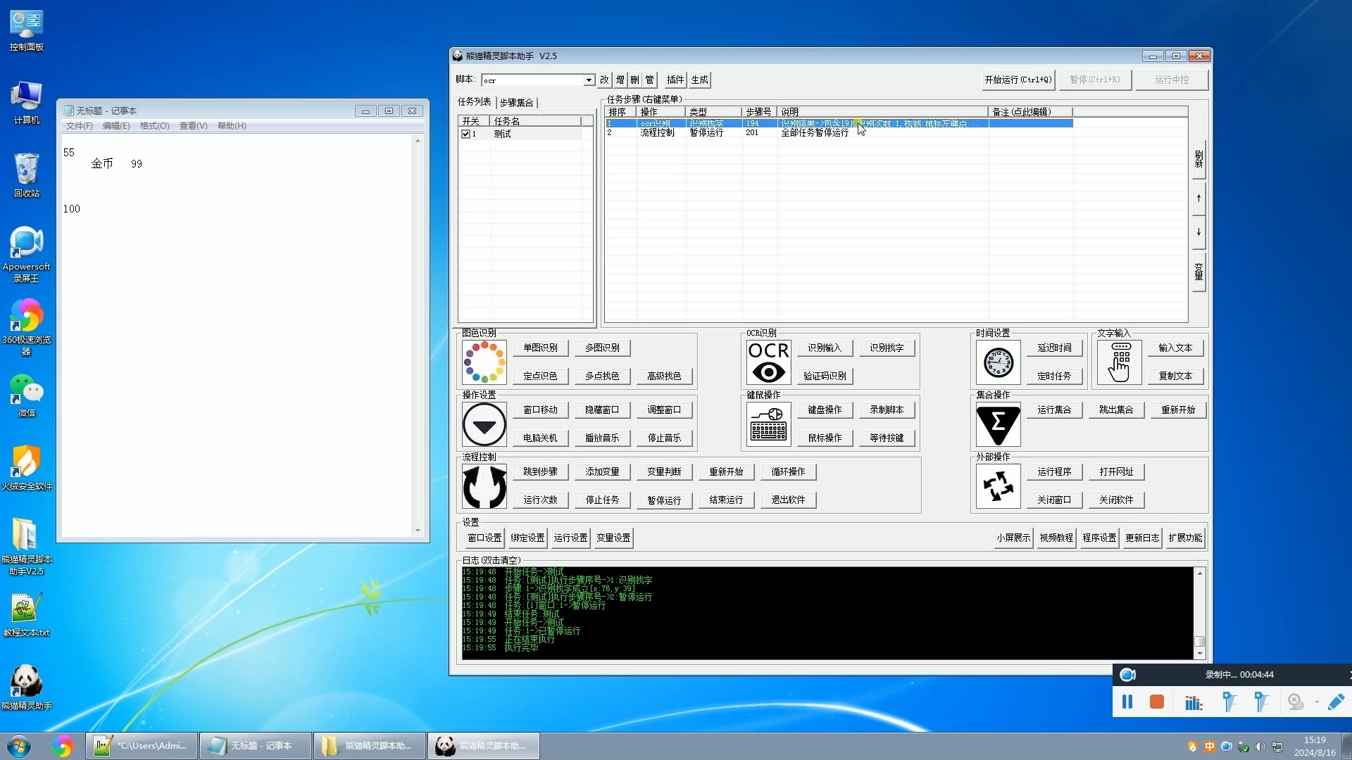
Task: Click the log panel vertical scrollbar
Action: (x=1200, y=613)
